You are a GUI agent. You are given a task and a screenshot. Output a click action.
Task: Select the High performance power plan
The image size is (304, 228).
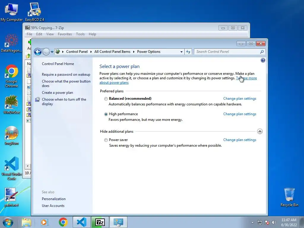pos(106,114)
